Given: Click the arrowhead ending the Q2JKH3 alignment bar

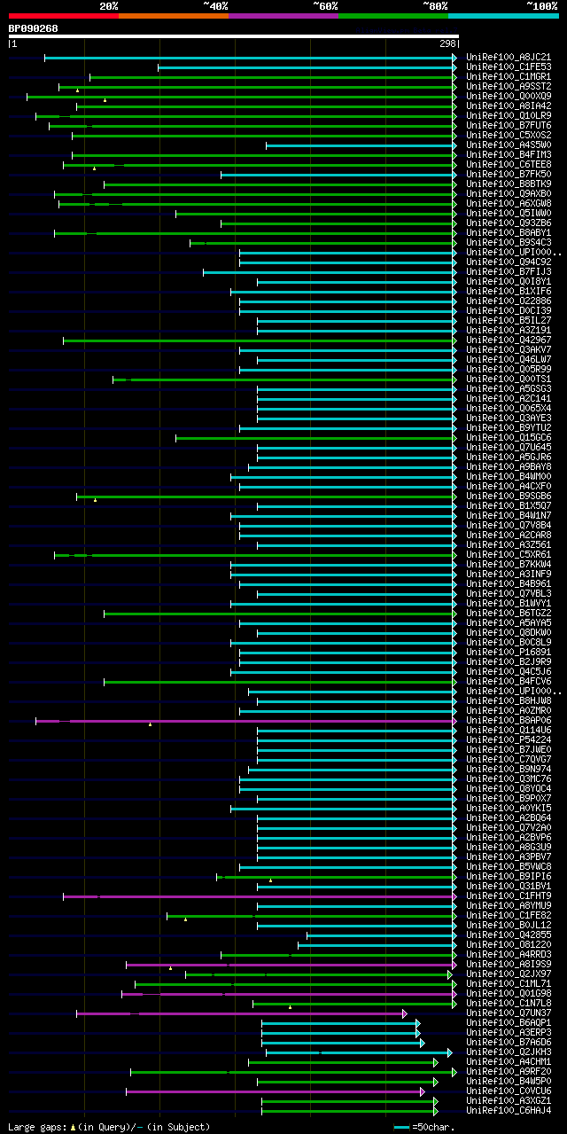Looking at the screenshot, I should (450, 1052).
